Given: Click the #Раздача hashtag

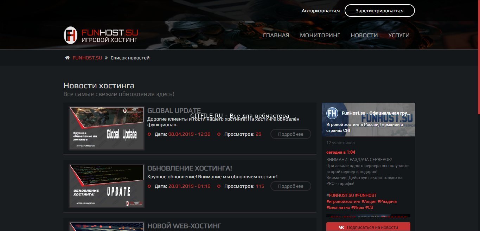Looking at the screenshot, I should coord(387,201).
